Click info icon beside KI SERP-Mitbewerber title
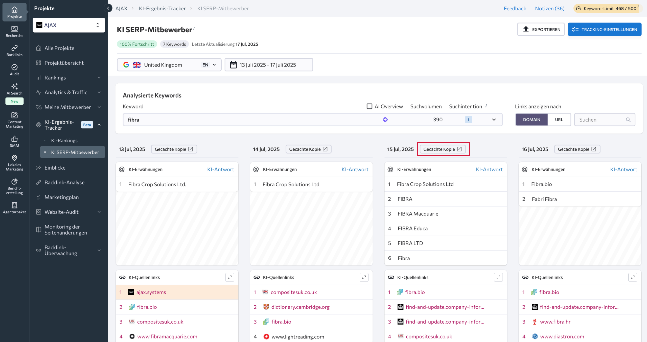647x342 pixels. pyautogui.click(x=194, y=29)
